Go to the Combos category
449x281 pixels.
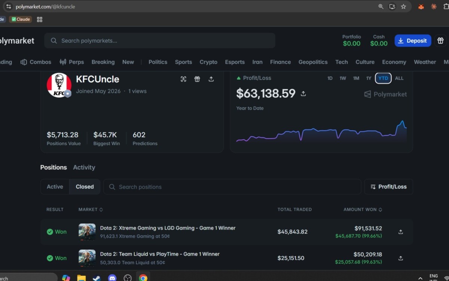pyautogui.click(x=36, y=62)
